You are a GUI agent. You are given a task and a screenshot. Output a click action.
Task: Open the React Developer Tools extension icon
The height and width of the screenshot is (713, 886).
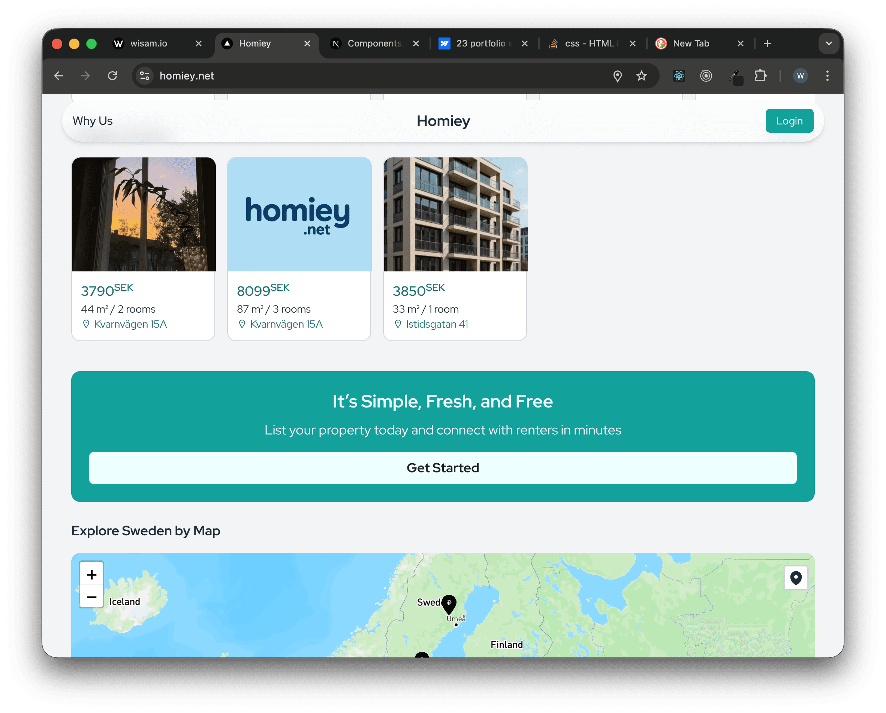679,76
